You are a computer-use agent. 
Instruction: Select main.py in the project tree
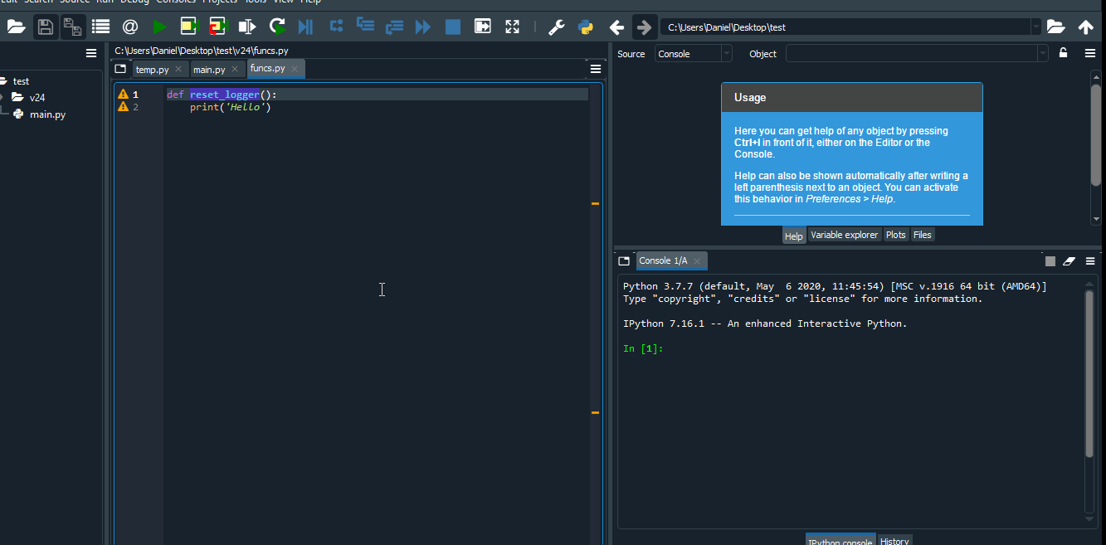pyautogui.click(x=47, y=114)
